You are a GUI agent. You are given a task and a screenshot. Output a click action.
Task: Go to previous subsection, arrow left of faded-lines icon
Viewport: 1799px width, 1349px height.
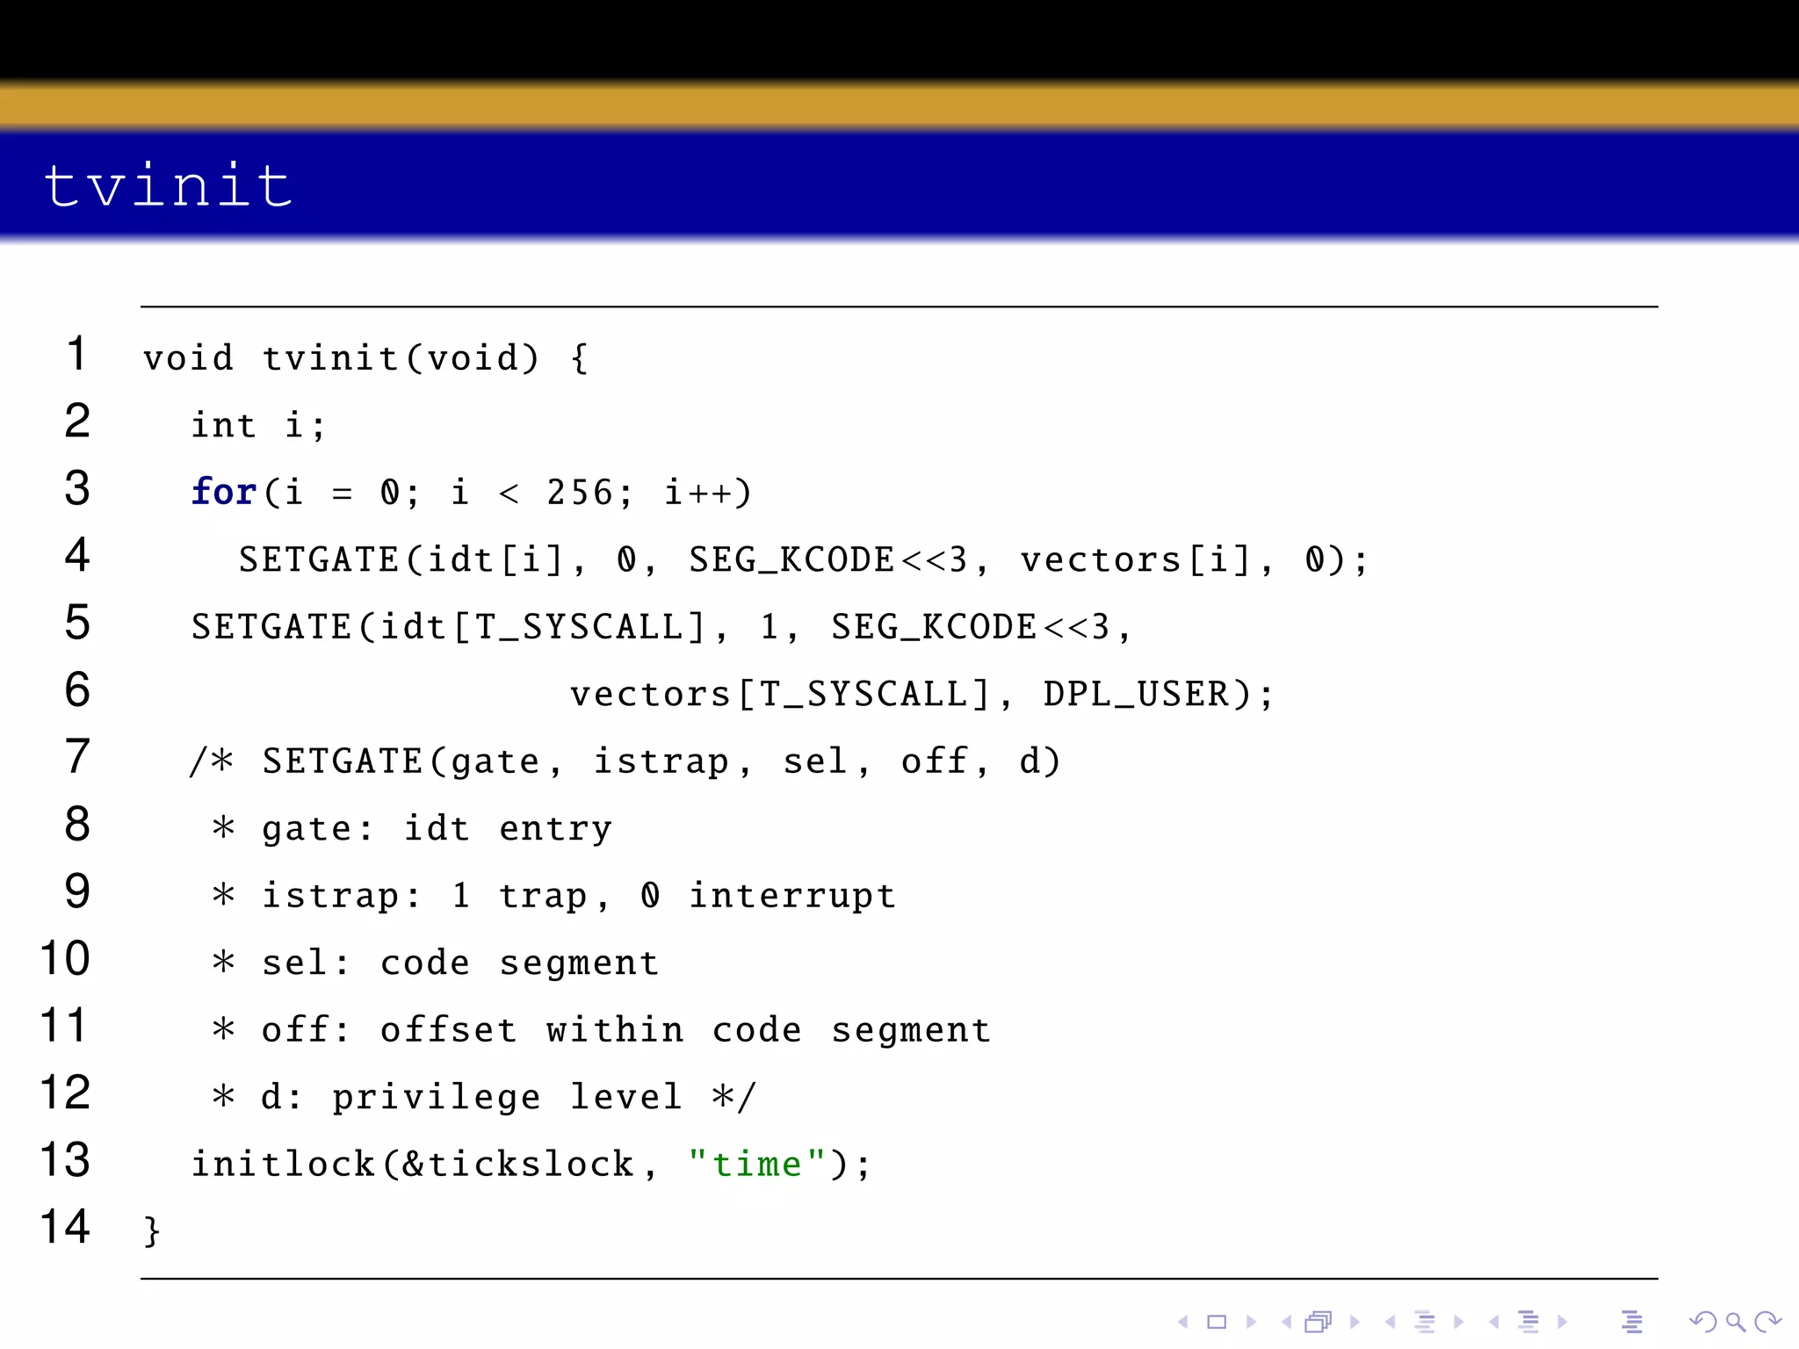(1391, 1322)
